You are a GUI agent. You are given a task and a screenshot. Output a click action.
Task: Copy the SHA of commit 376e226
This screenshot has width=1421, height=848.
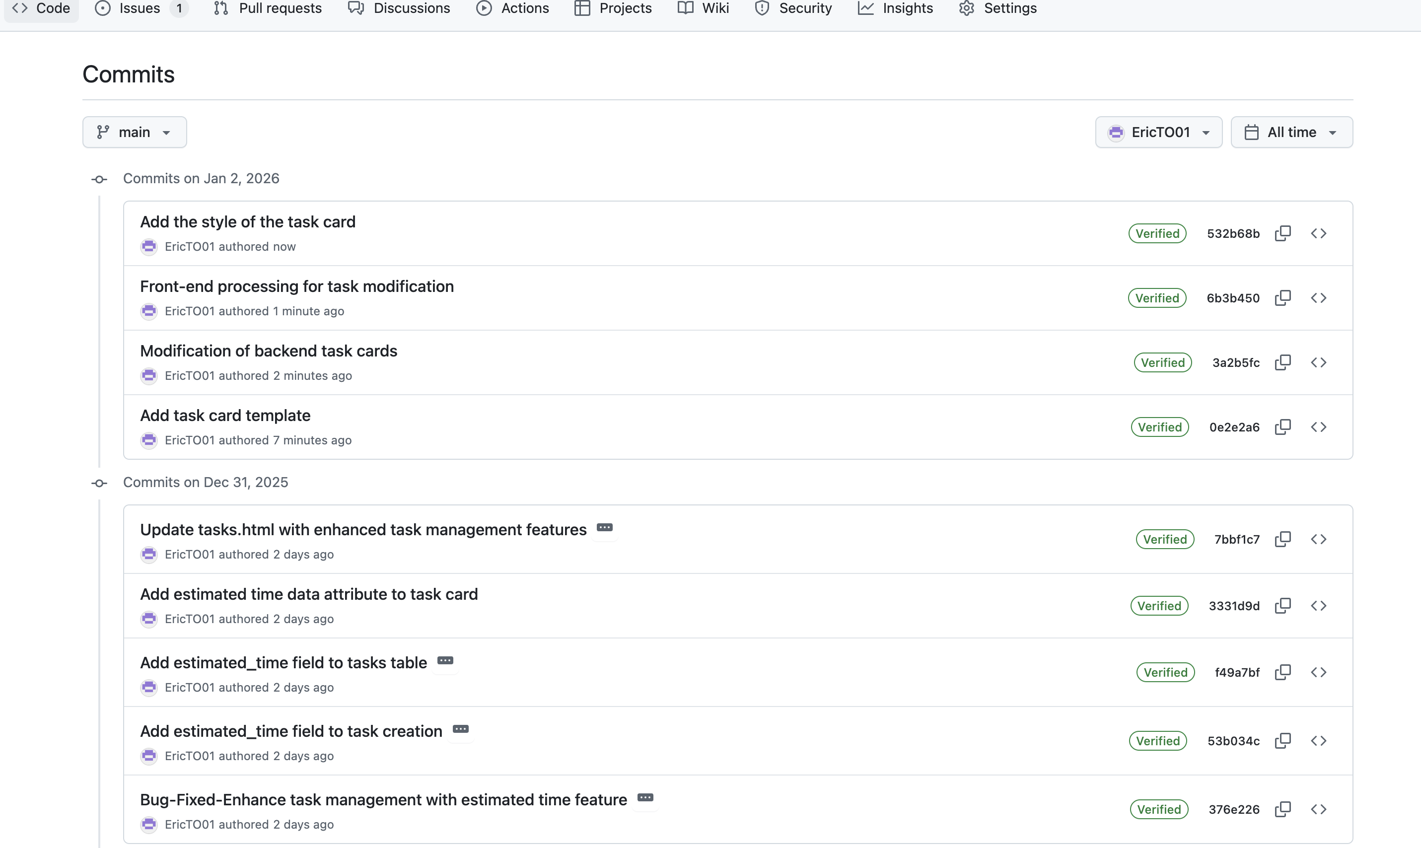[1283, 809]
